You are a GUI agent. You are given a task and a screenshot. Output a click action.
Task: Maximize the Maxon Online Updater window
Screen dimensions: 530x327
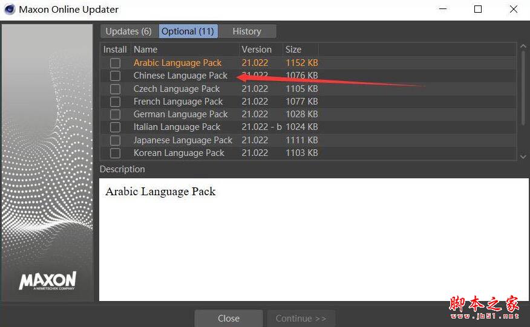coord(478,9)
